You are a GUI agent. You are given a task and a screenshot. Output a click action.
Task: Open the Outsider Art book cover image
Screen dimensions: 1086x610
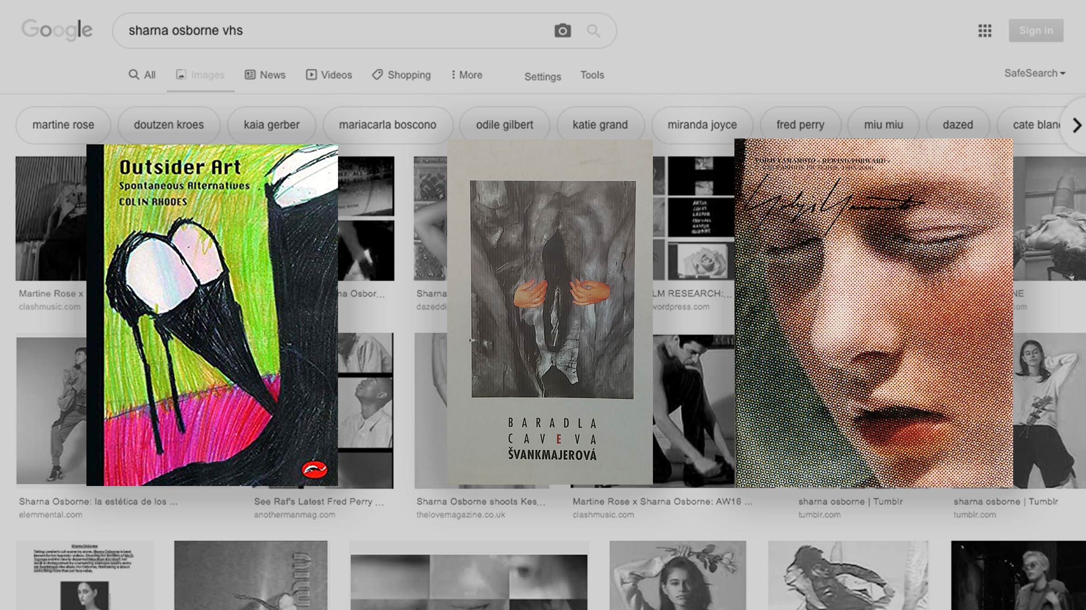tap(212, 315)
